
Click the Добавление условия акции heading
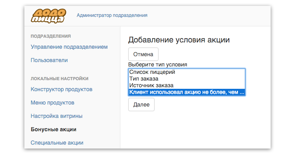point(179,40)
